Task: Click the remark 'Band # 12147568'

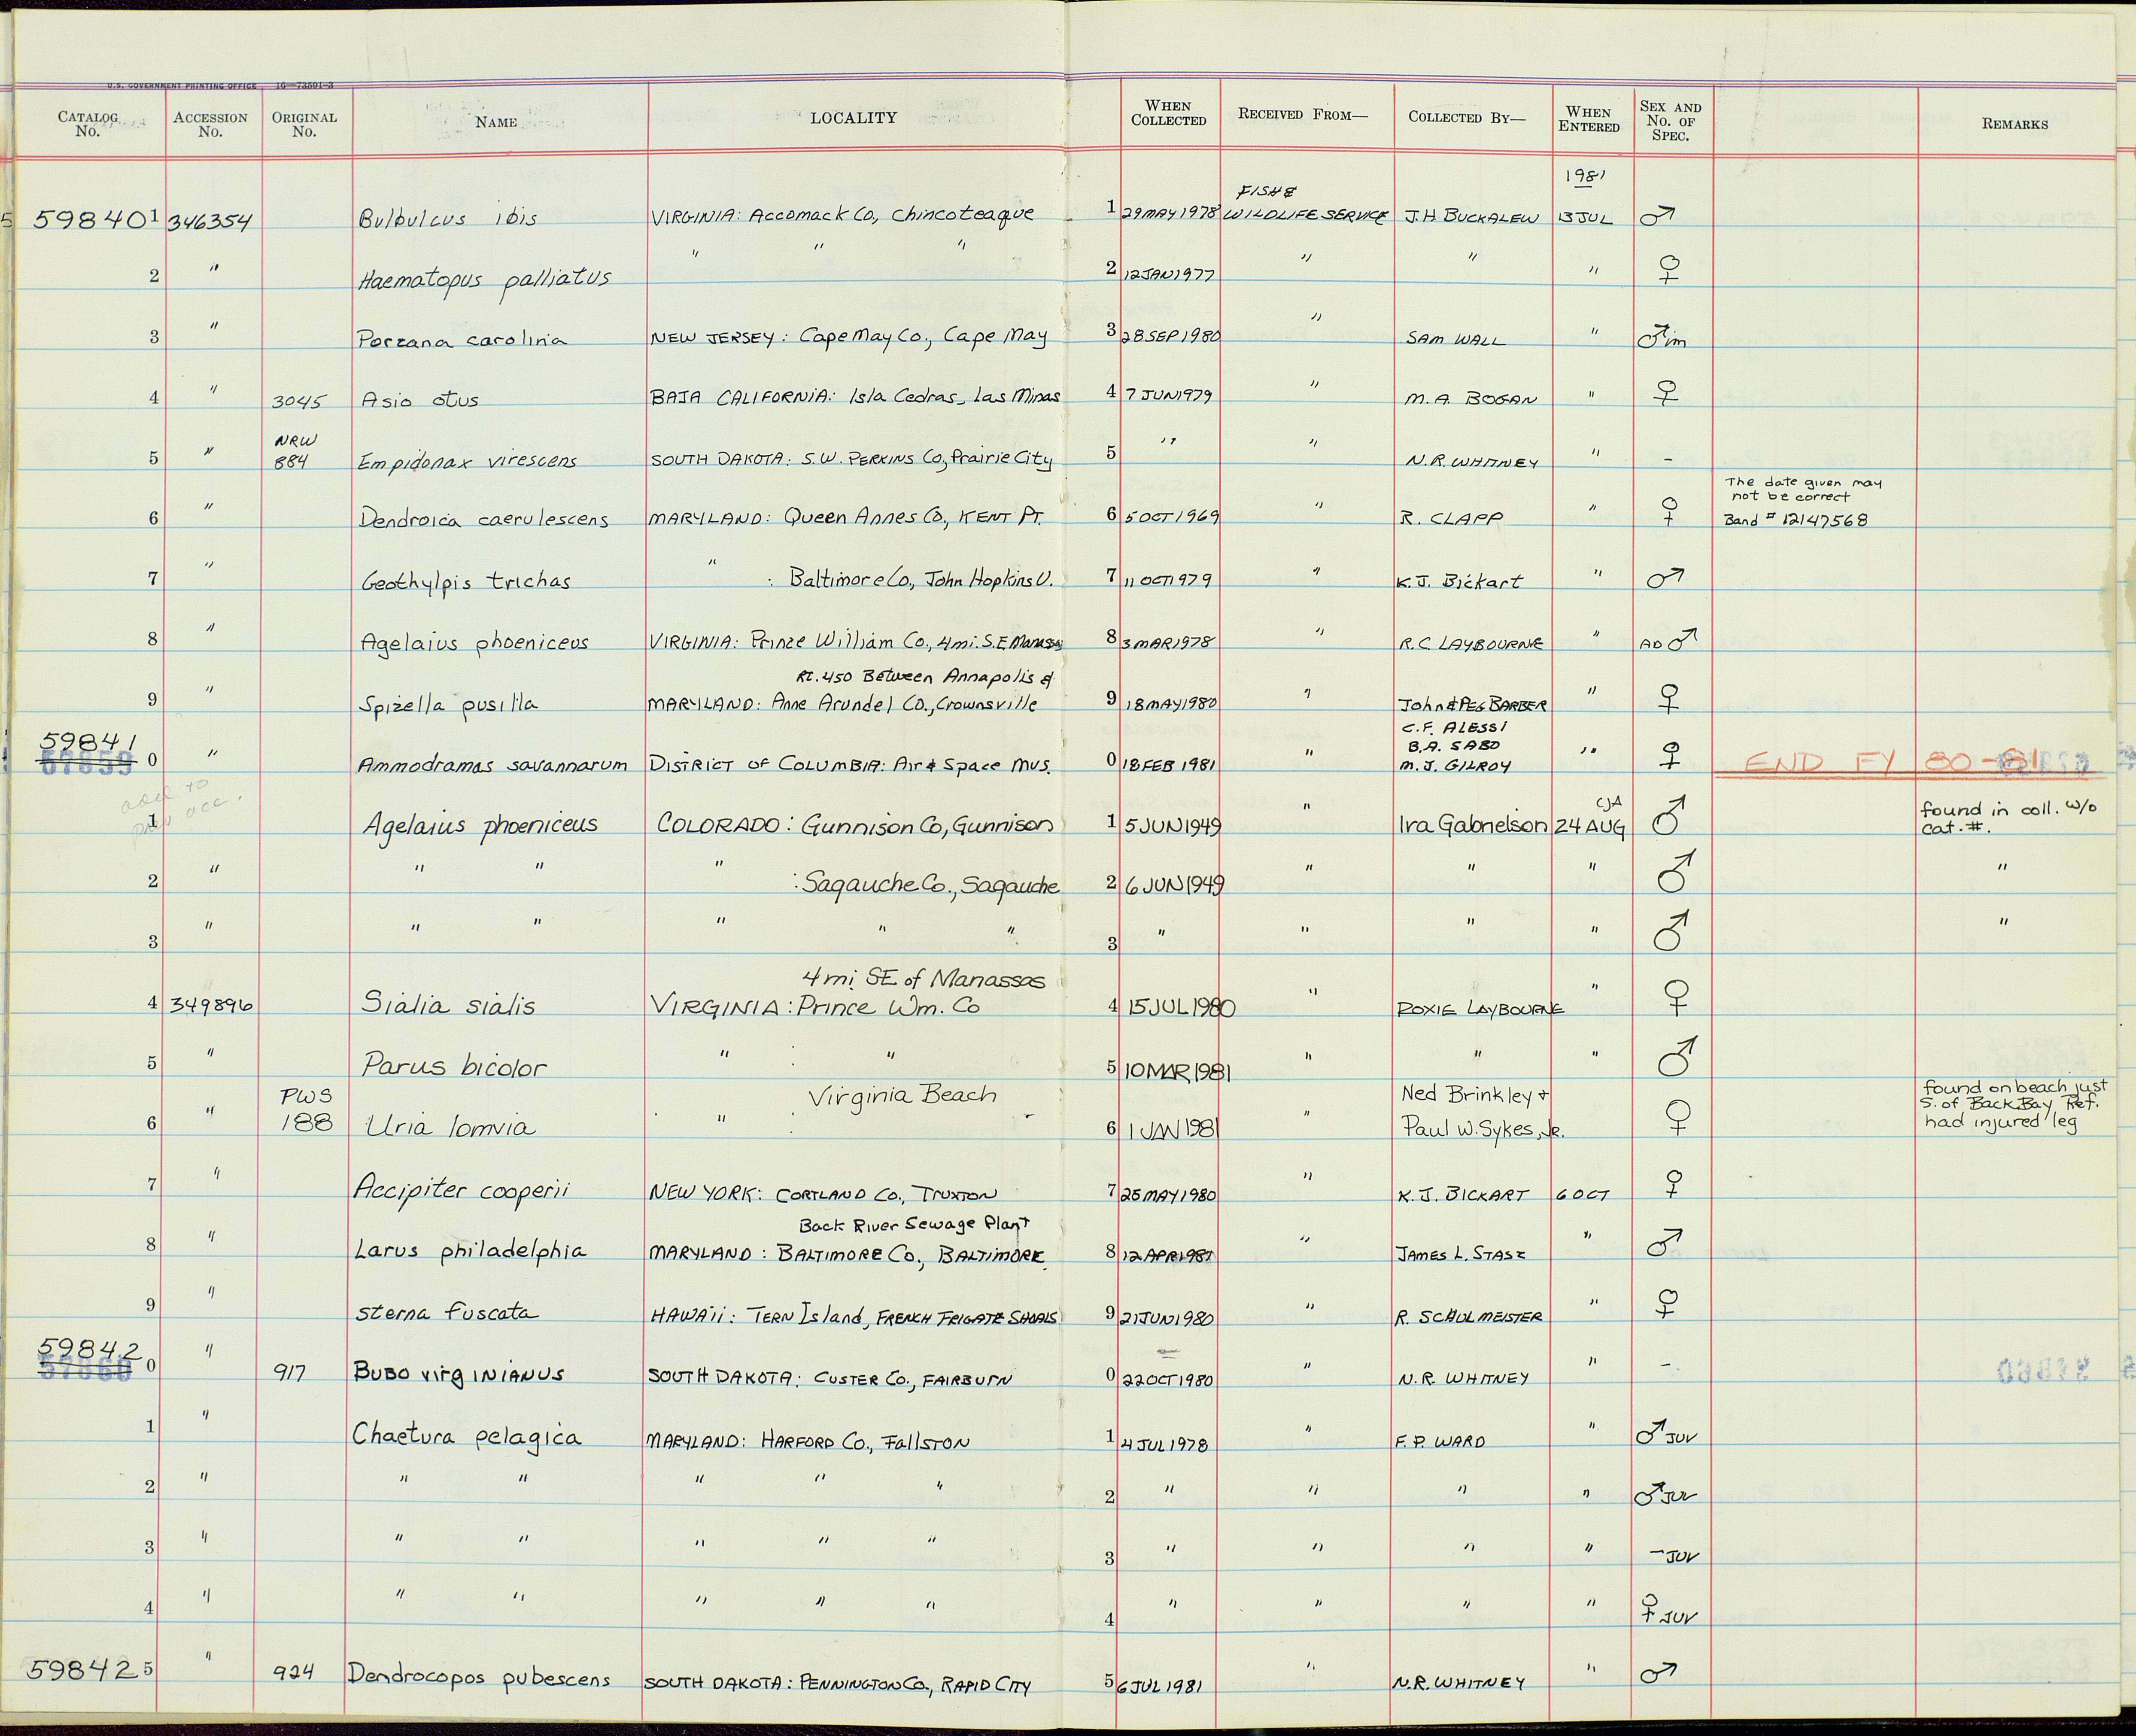Action: tap(1795, 520)
